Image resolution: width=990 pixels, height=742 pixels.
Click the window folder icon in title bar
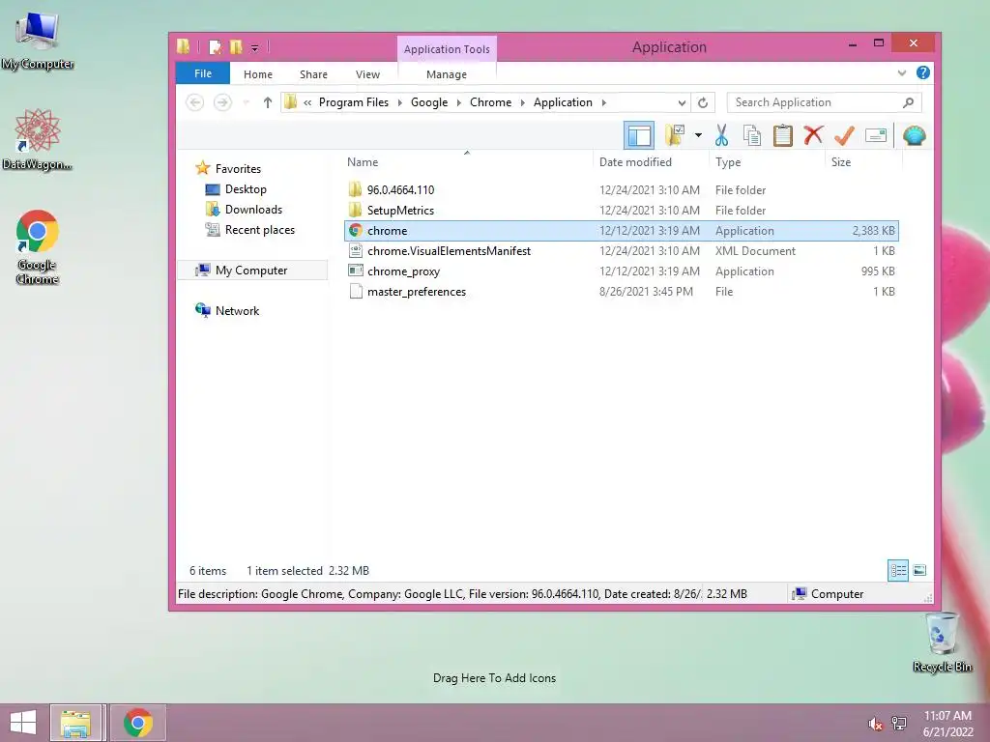click(x=183, y=46)
